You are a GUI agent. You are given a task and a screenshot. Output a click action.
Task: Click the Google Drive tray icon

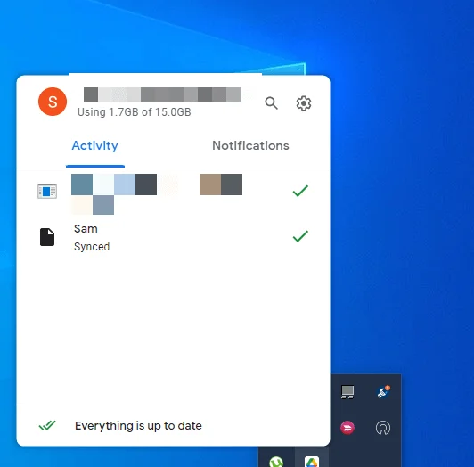[x=312, y=463]
